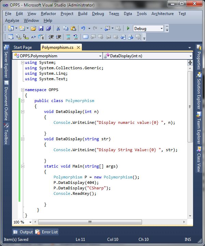Click the Display Word Completion icon
This screenshot has width=205, height=246.
click(x=33, y=37)
